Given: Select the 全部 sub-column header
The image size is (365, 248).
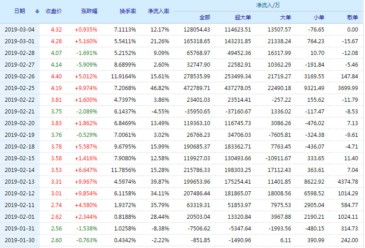Looking at the screenshot, I should pyautogui.click(x=205, y=18).
